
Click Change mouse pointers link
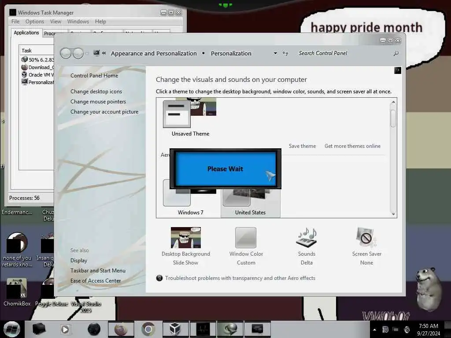coord(98,102)
